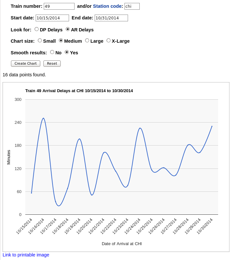This screenshot has height=260, width=234.
Task: Click the 10/19/2014 axis label
Action: [x=72, y=226]
